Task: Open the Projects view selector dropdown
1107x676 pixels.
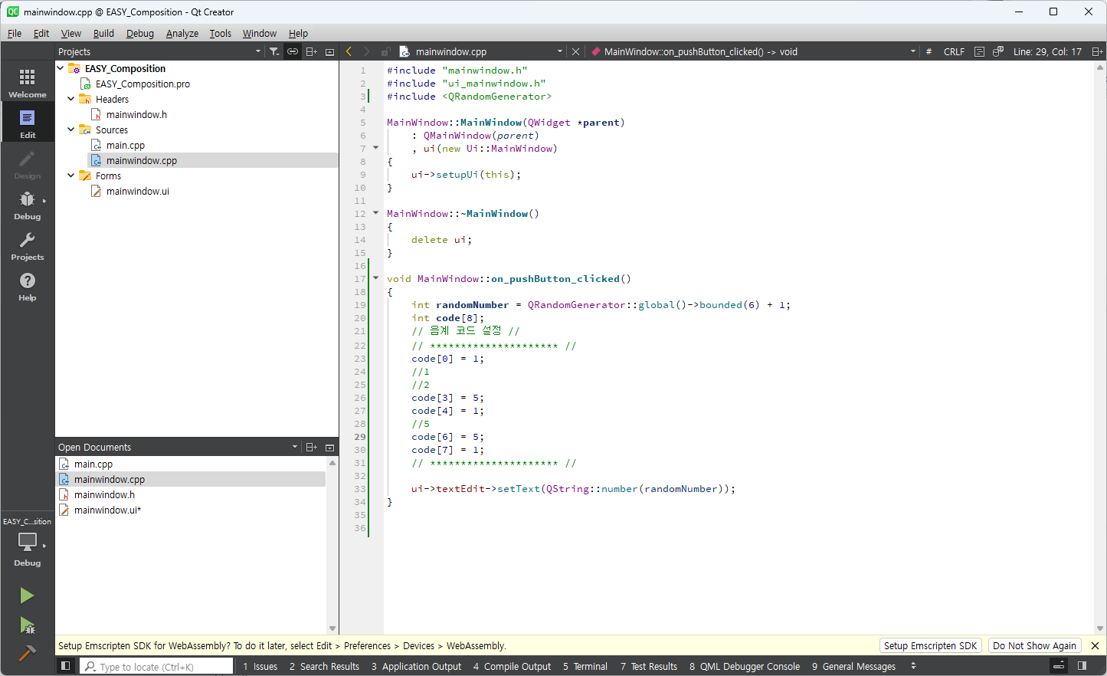Action: coord(159,51)
